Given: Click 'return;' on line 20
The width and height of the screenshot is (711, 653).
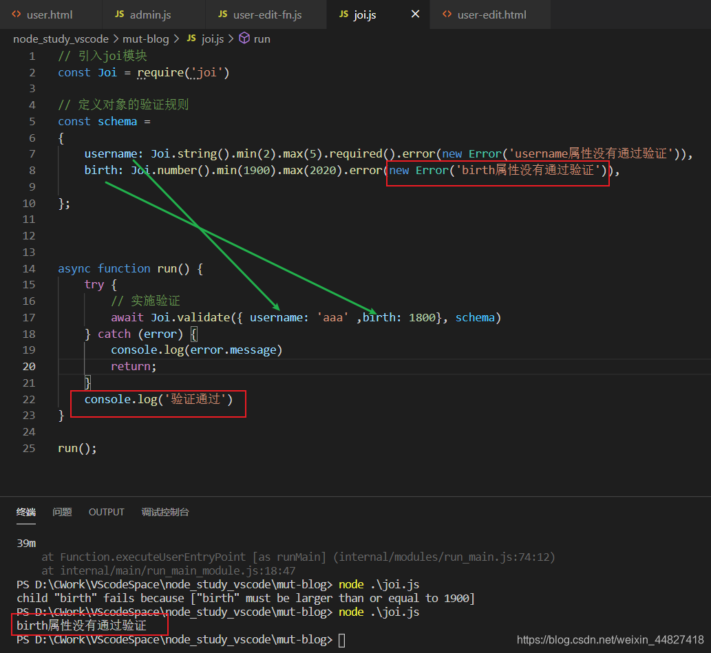Looking at the screenshot, I should 134,366.
